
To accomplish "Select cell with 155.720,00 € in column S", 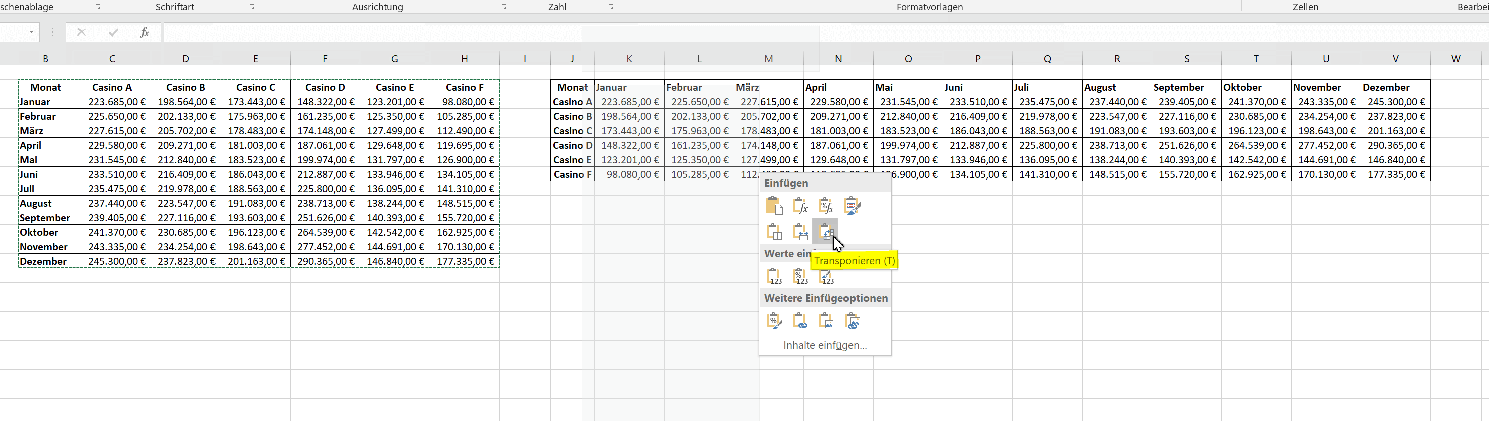I will point(1187,174).
